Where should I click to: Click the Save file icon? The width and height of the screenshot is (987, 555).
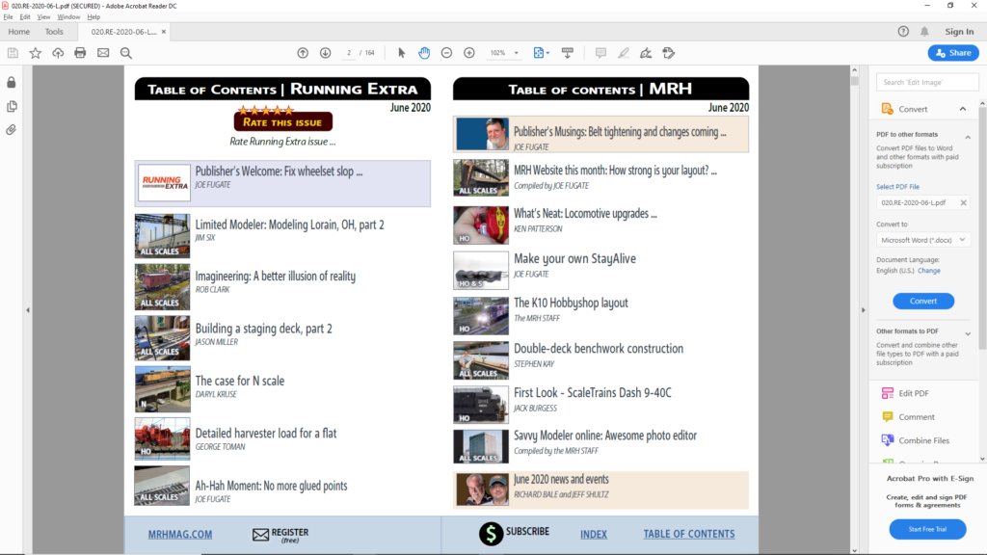pyautogui.click(x=13, y=53)
